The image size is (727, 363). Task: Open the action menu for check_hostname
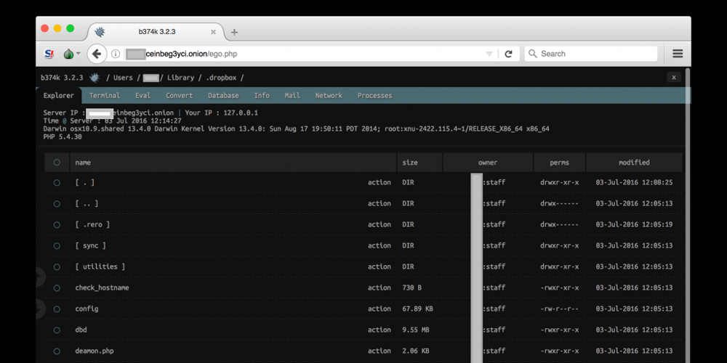click(379, 287)
